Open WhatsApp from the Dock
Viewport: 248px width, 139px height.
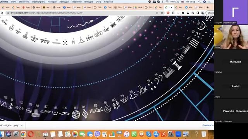tap(134, 134)
